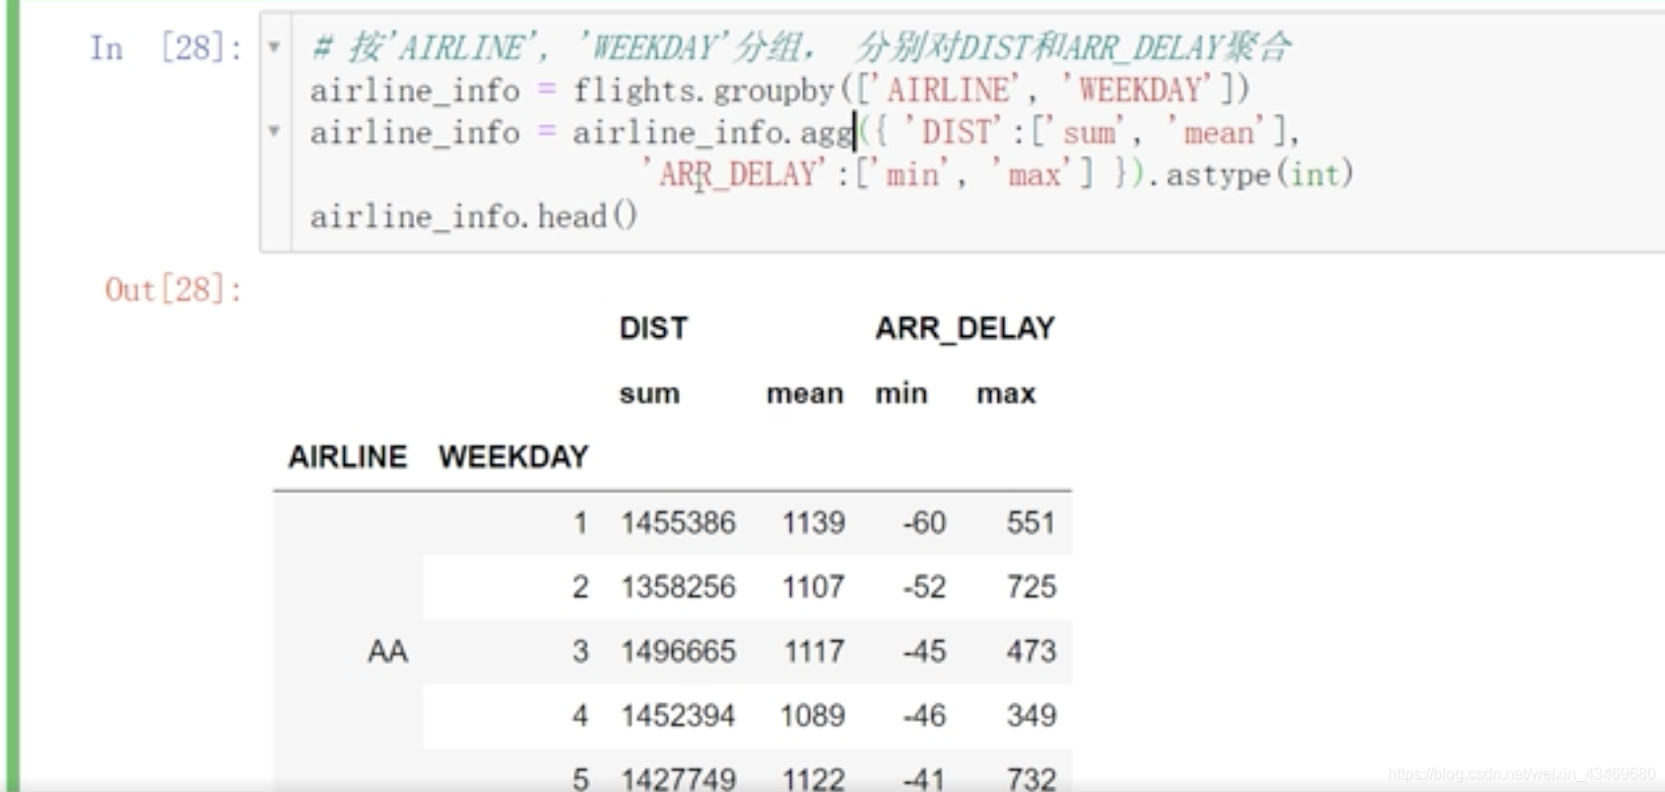Select weekday 3 index cell

[580, 651]
